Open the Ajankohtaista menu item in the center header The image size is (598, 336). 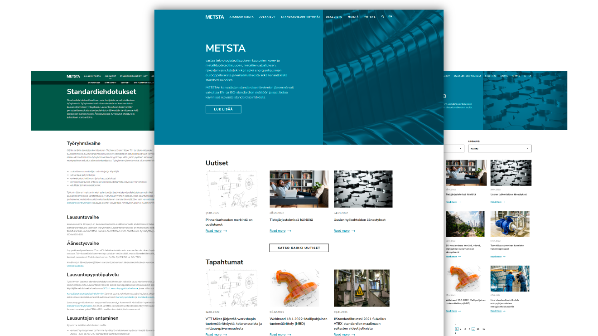(x=241, y=17)
